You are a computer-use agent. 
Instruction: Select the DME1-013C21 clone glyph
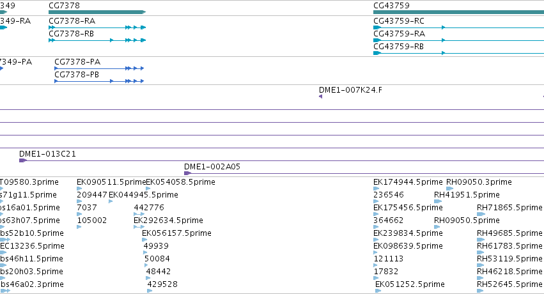(281, 160)
